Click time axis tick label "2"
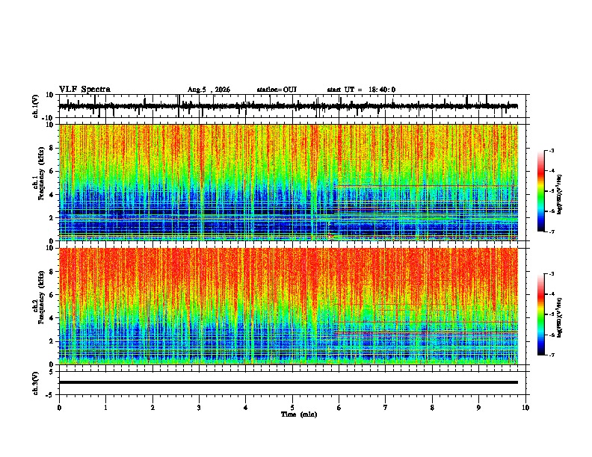The width and height of the screenshot is (592, 457). pos(152,408)
